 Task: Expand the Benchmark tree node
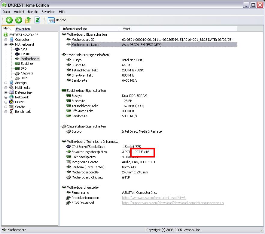(6, 112)
